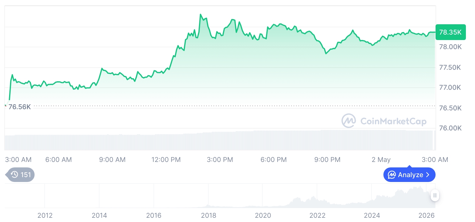Select the 2022 marker on overview timeline
475x222 pixels.
[x=317, y=215]
